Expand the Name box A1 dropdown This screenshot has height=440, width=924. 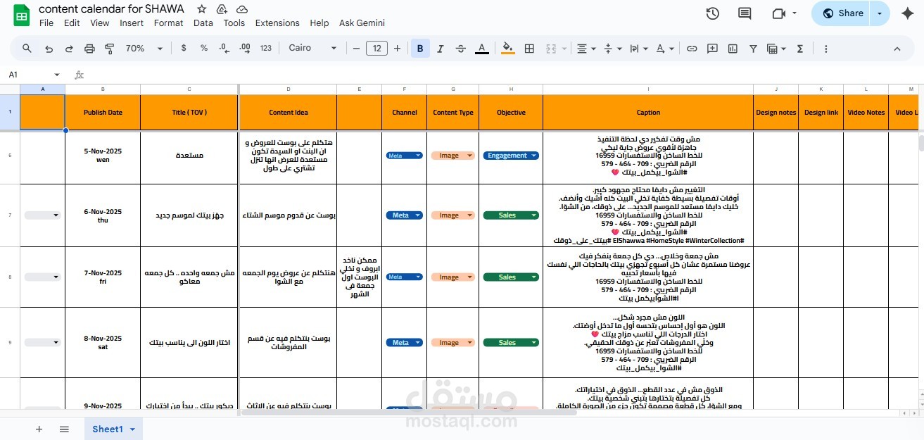click(57, 75)
